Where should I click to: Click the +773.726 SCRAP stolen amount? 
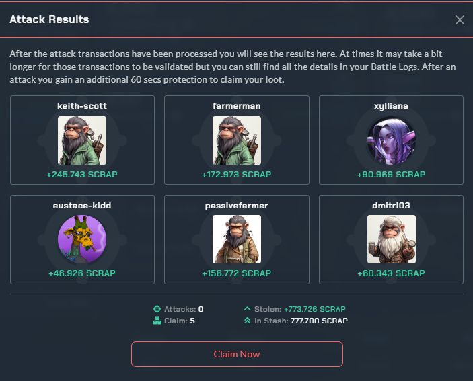click(x=315, y=309)
